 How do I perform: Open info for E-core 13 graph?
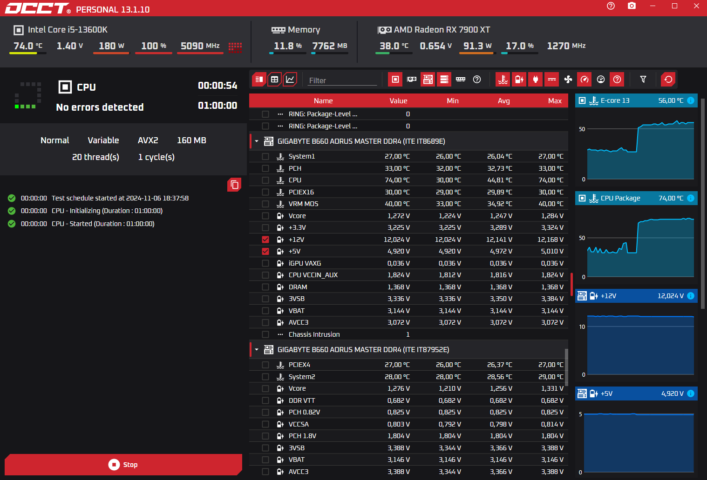691,100
